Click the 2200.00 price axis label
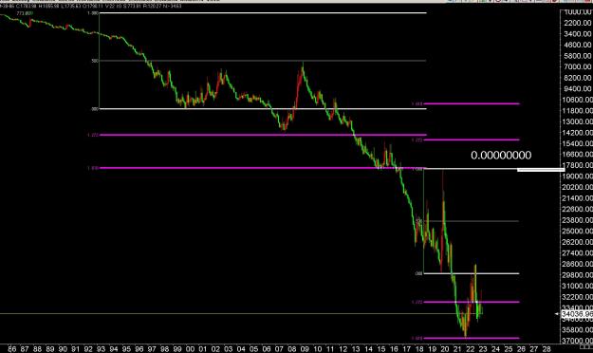Viewport: 593px width, 353px height. [x=578, y=23]
